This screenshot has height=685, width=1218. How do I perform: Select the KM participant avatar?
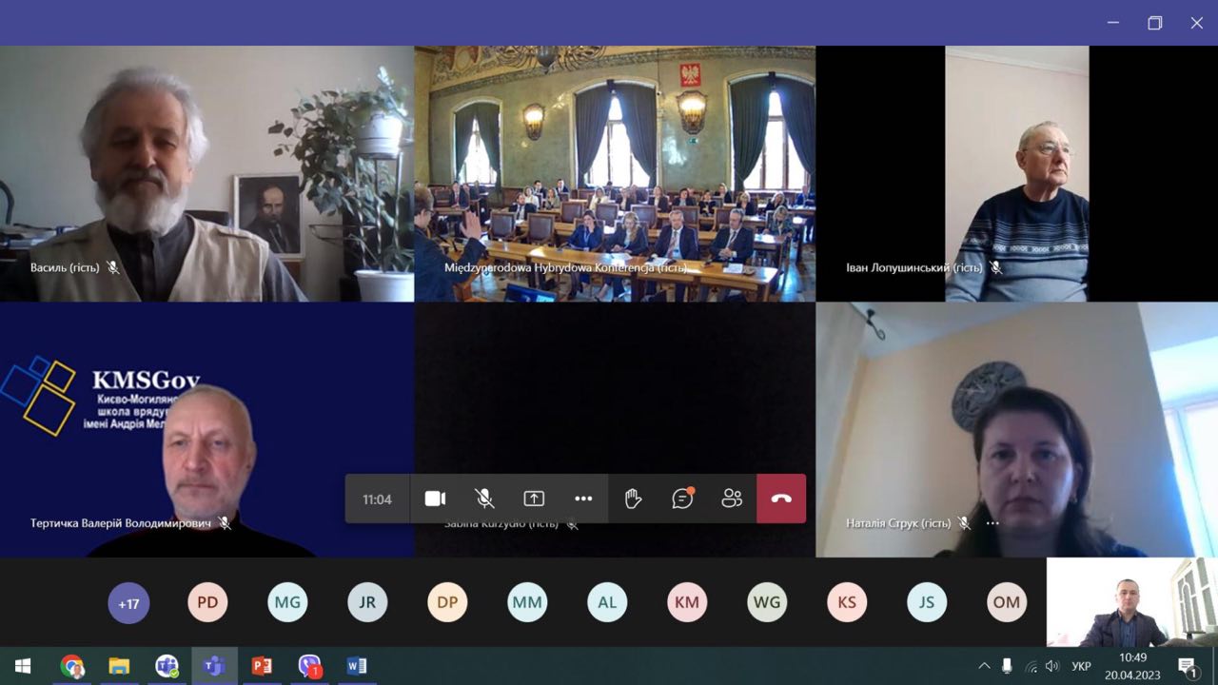[687, 602]
